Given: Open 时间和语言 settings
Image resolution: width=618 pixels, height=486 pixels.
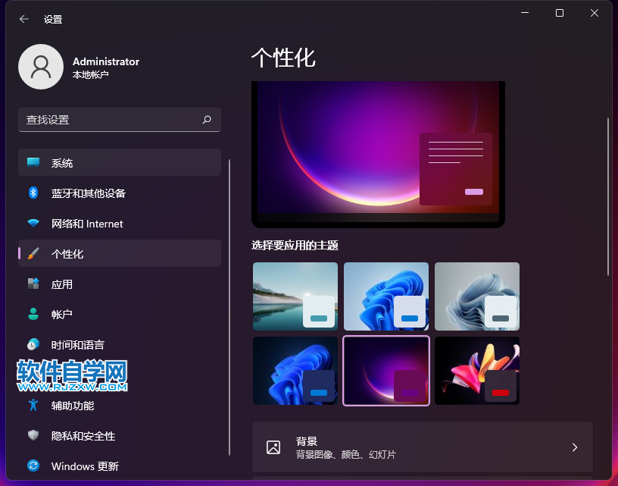Looking at the screenshot, I should tap(120, 344).
